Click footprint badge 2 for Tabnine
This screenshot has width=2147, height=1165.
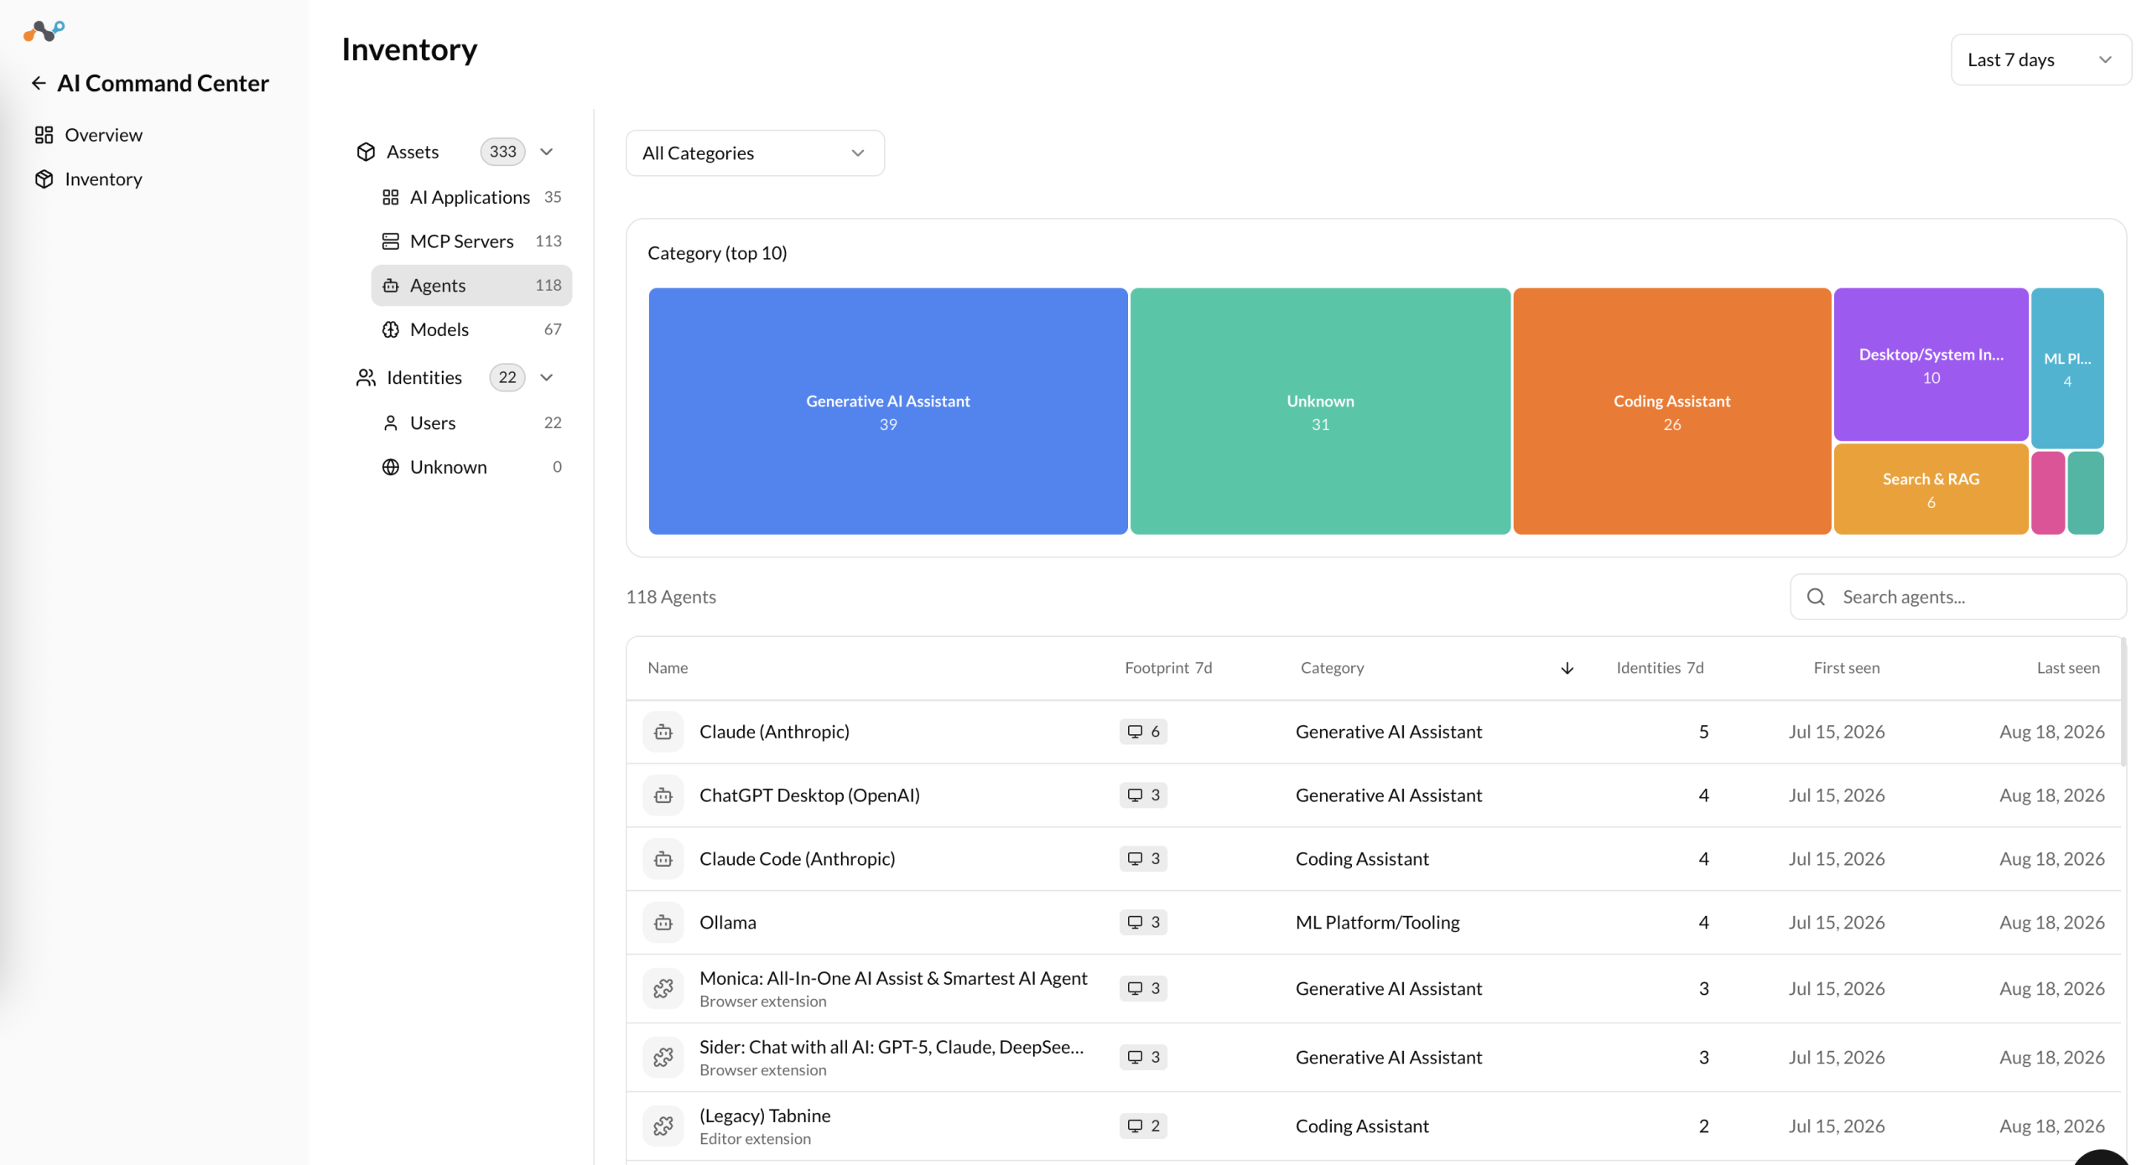(x=1142, y=1126)
